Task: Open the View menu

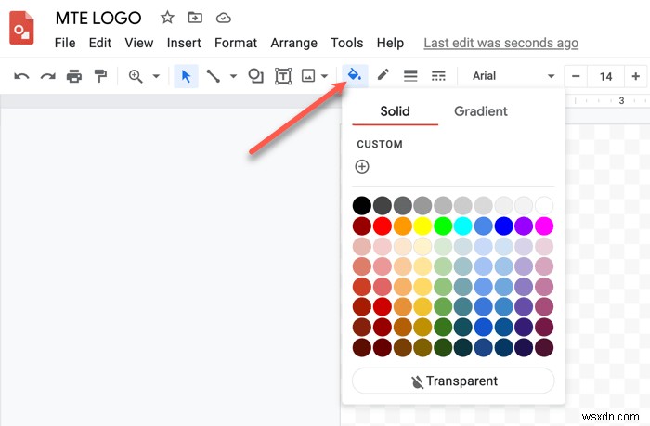Action: (139, 43)
